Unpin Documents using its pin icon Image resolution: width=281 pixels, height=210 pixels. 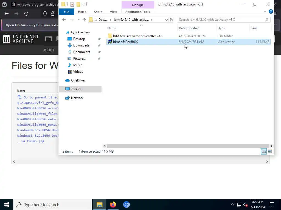click(x=99, y=52)
